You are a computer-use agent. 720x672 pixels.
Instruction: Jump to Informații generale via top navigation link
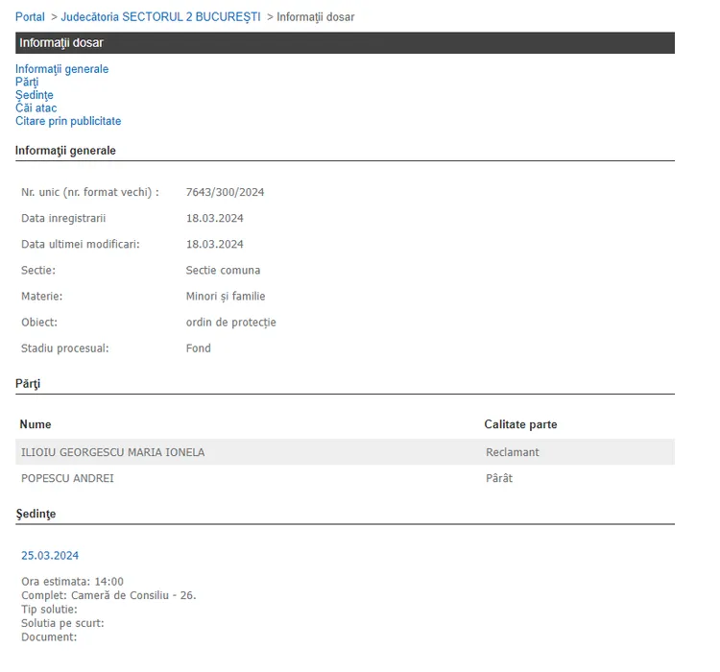[61, 69]
